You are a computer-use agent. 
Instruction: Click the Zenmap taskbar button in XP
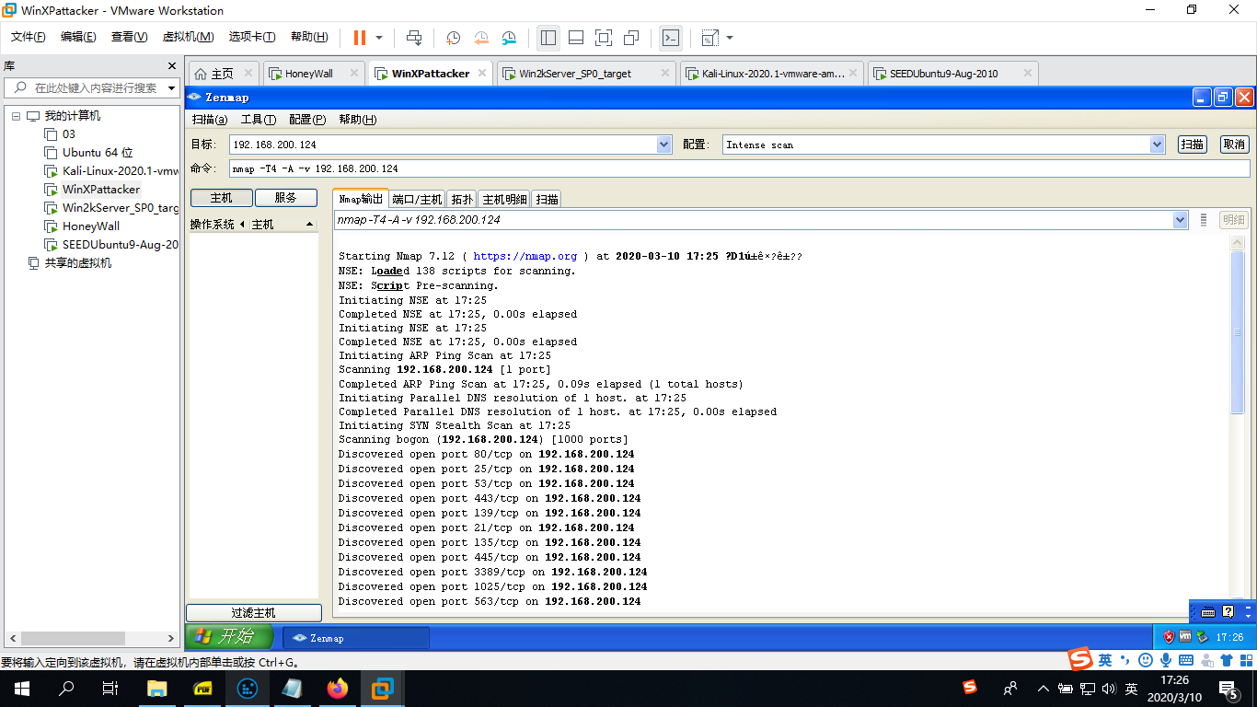tap(355, 637)
